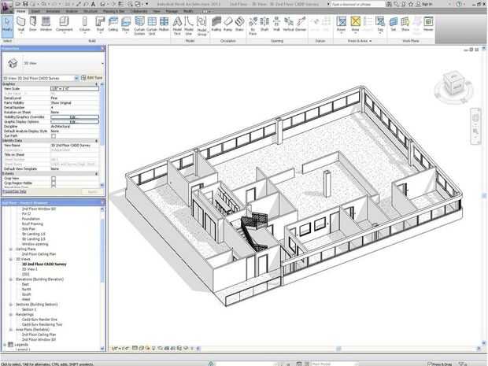
Task: Click the Show work plane tool
Action: [405, 24]
